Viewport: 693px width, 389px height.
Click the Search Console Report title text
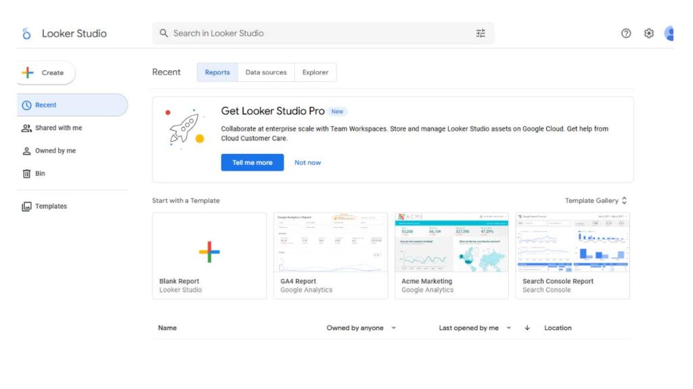point(558,282)
